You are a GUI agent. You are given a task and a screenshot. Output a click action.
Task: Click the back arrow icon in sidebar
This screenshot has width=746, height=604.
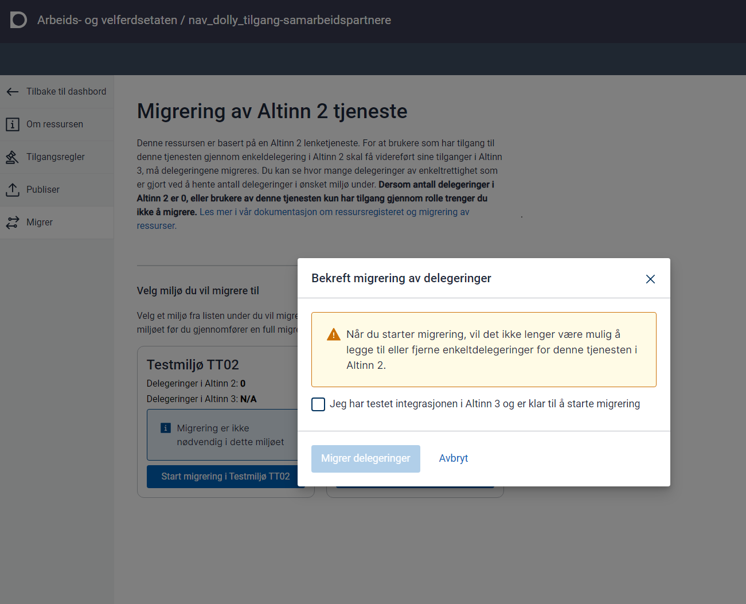pos(13,92)
